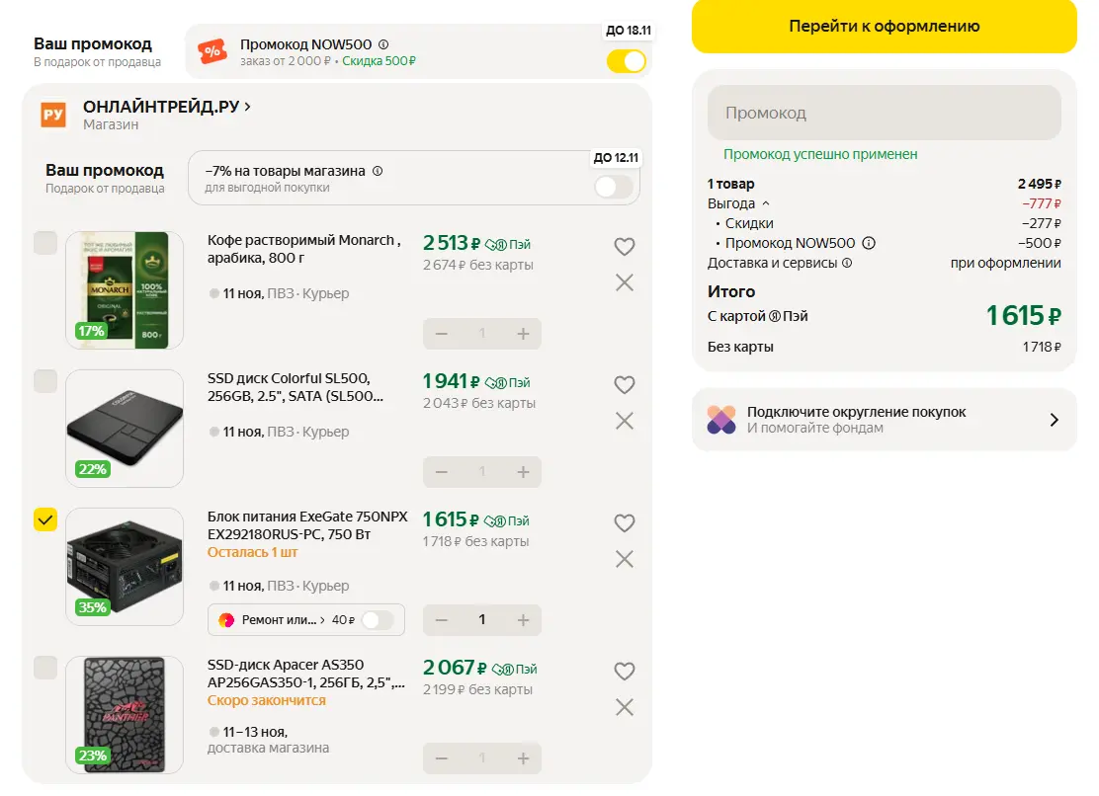Disable the NOW500 promo code toggle

[626, 61]
